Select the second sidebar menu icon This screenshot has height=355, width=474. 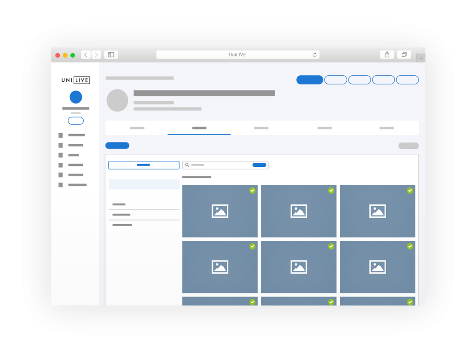pyautogui.click(x=61, y=145)
